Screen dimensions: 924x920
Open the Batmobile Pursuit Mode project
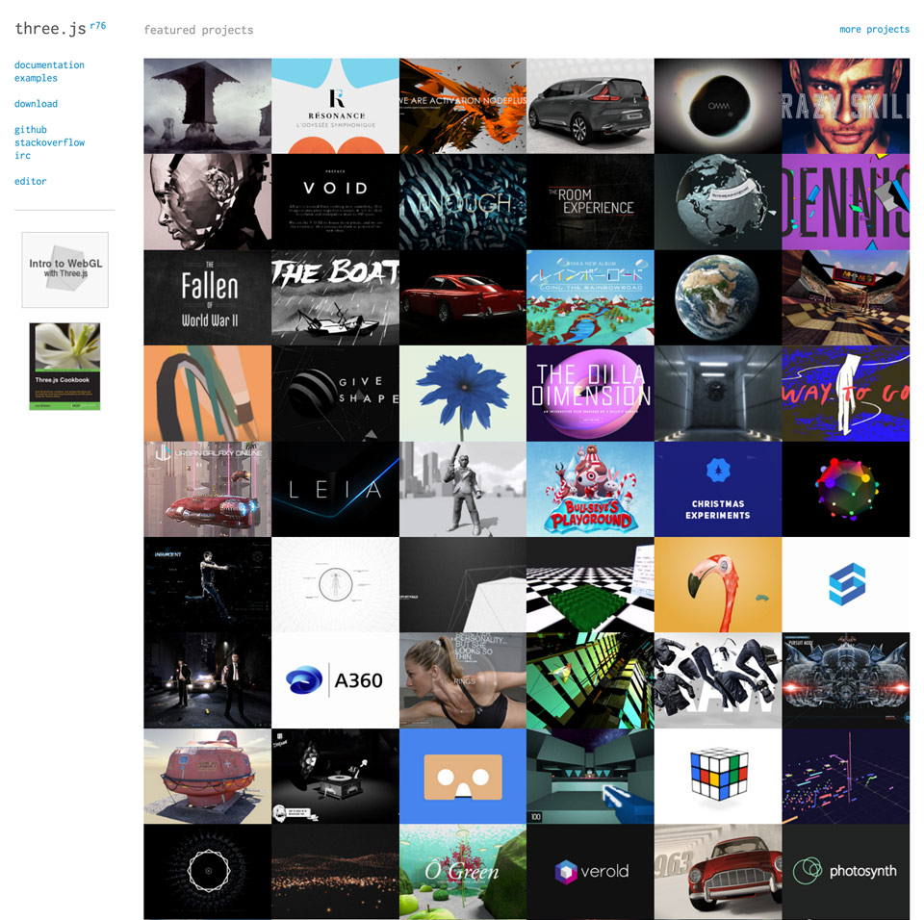[846, 680]
